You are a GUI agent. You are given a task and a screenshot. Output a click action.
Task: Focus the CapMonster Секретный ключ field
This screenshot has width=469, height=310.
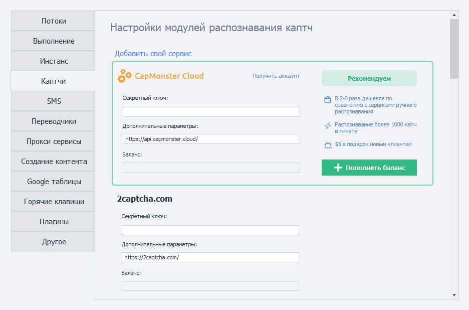[x=211, y=112]
